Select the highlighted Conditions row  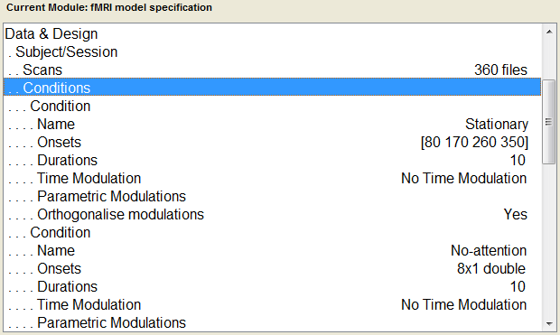273,88
